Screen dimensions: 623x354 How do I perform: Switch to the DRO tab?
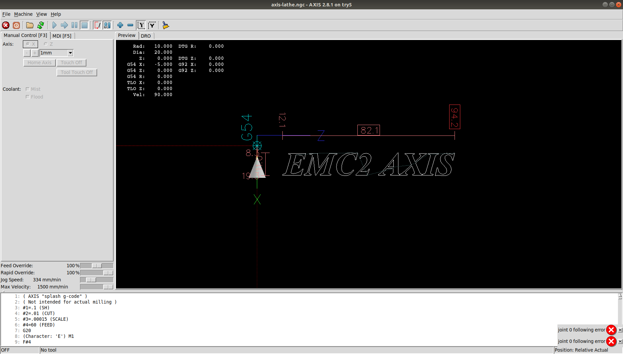pos(146,36)
